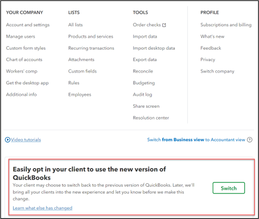Select Rules under Lists
This screenshot has width=259, height=219.
click(x=74, y=83)
